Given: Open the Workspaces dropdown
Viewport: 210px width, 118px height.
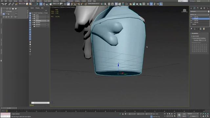Looking at the screenshot, I should (x=203, y=1).
